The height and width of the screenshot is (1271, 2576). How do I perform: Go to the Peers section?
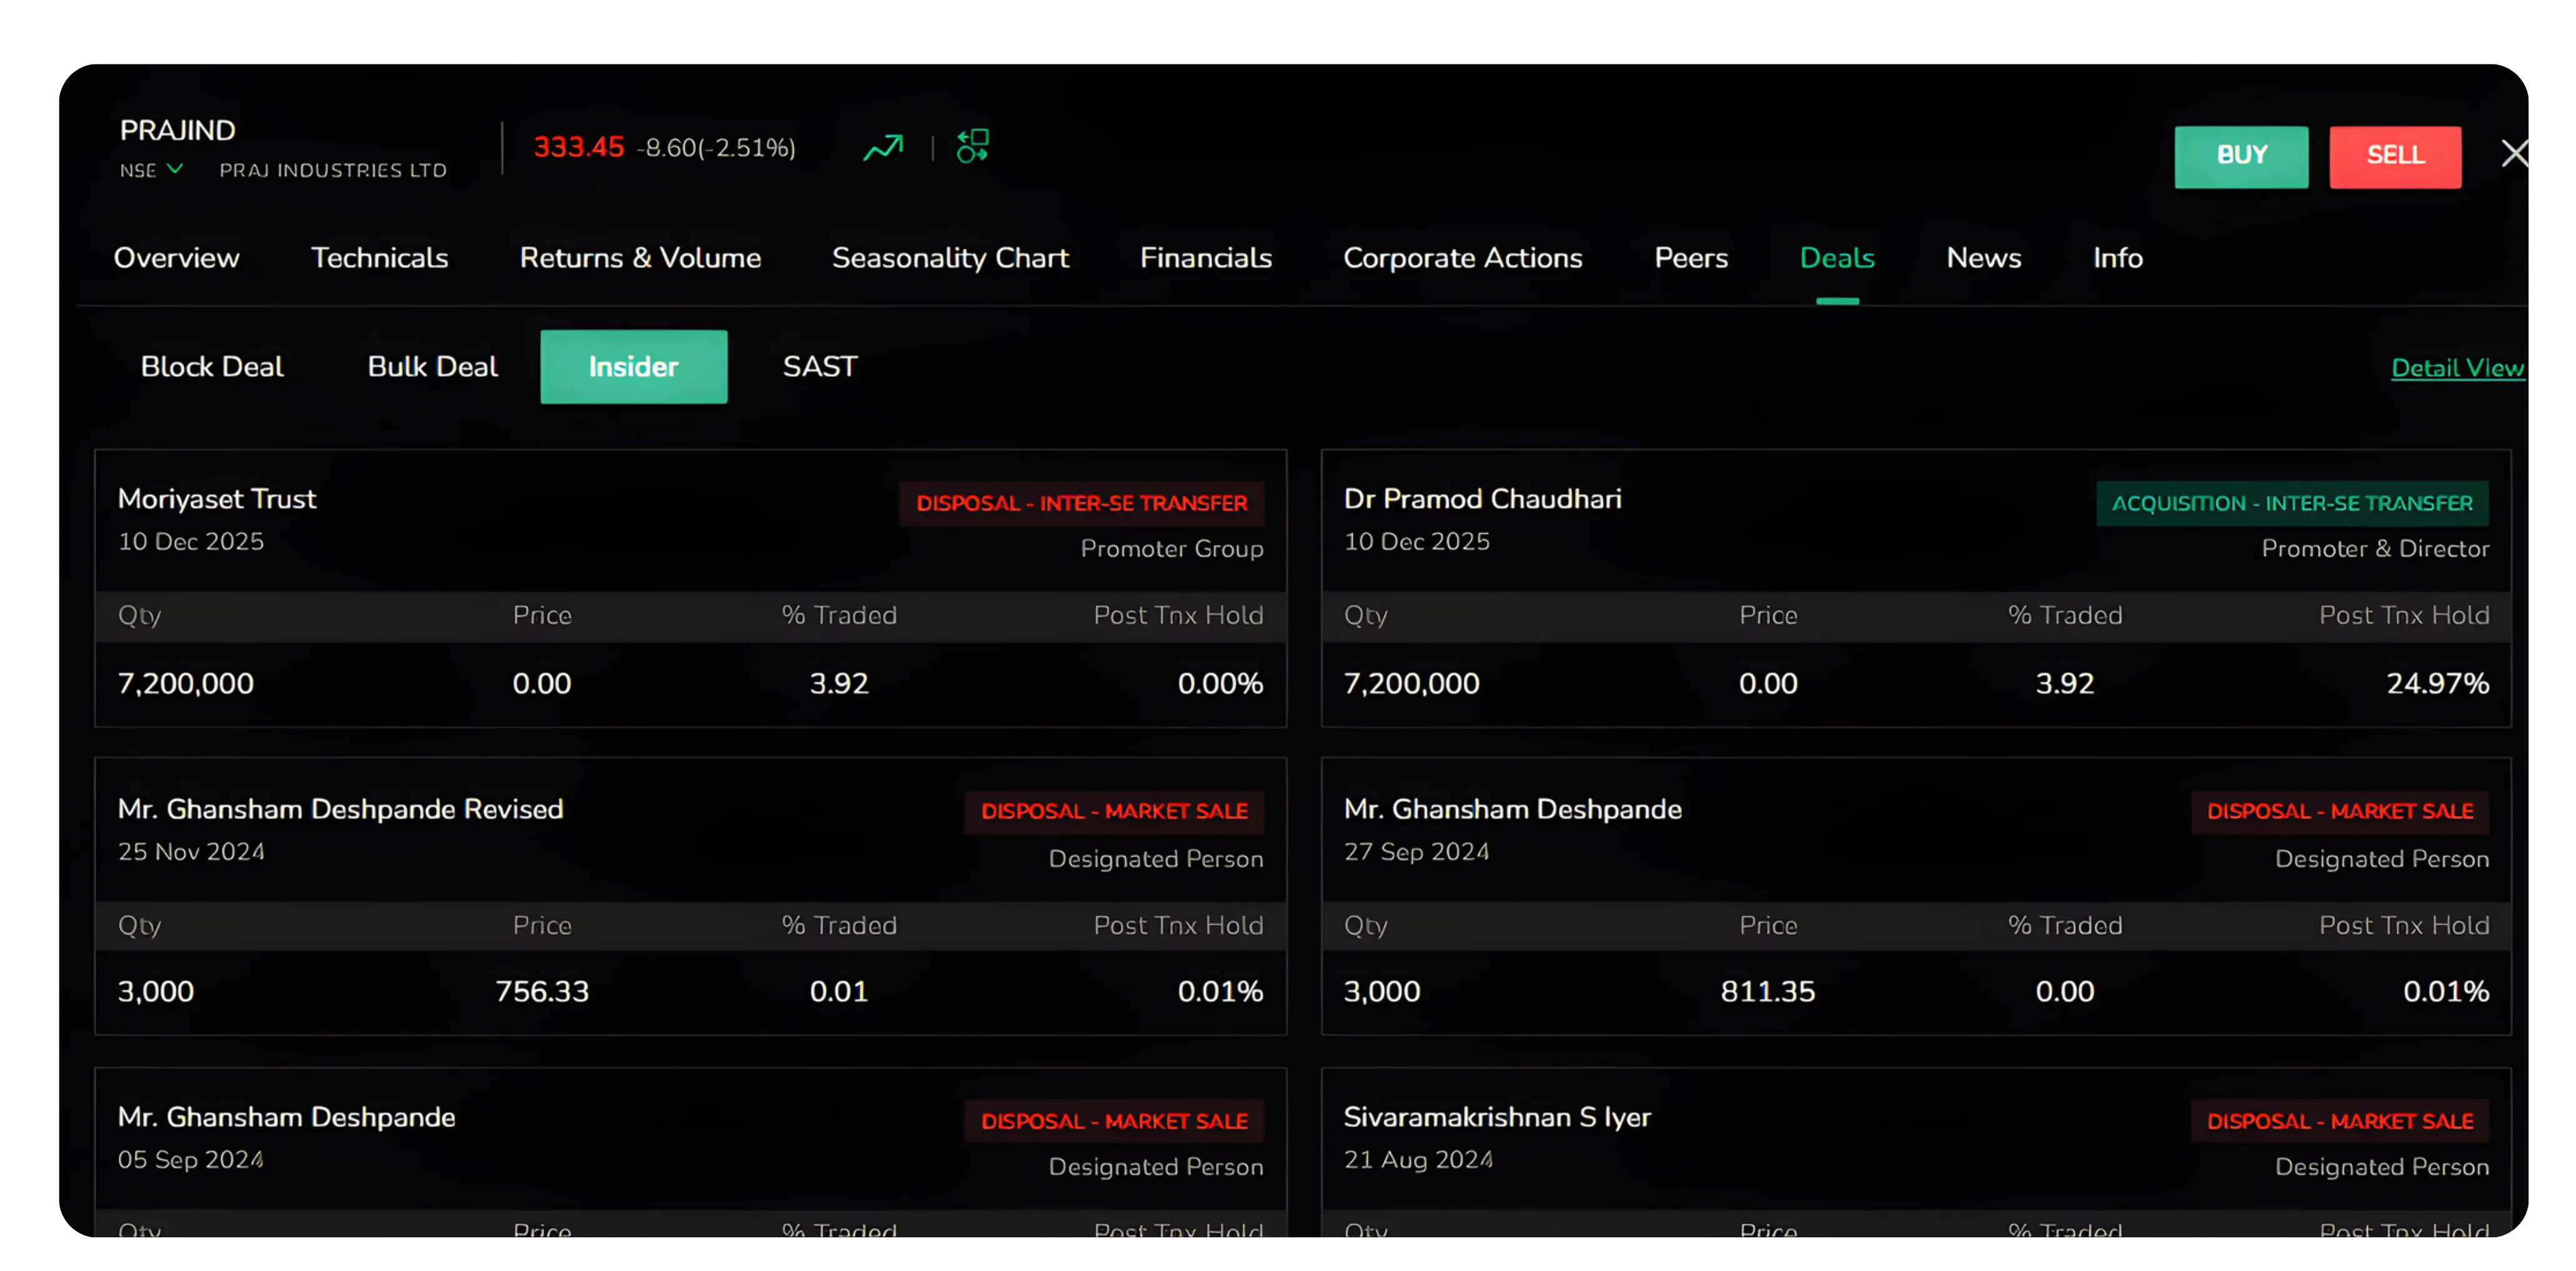coord(1691,258)
